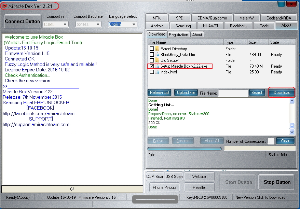Click the Old Setup folder icon

(157, 60)
